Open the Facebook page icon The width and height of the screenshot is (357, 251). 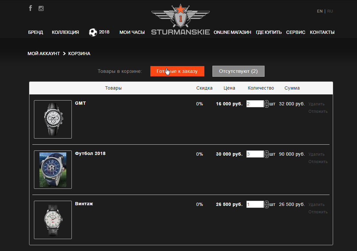click(x=30, y=8)
